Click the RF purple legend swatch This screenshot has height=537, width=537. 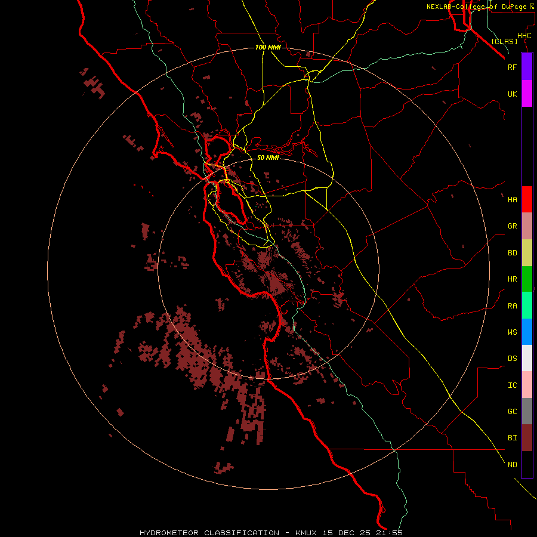tap(527, 67)
